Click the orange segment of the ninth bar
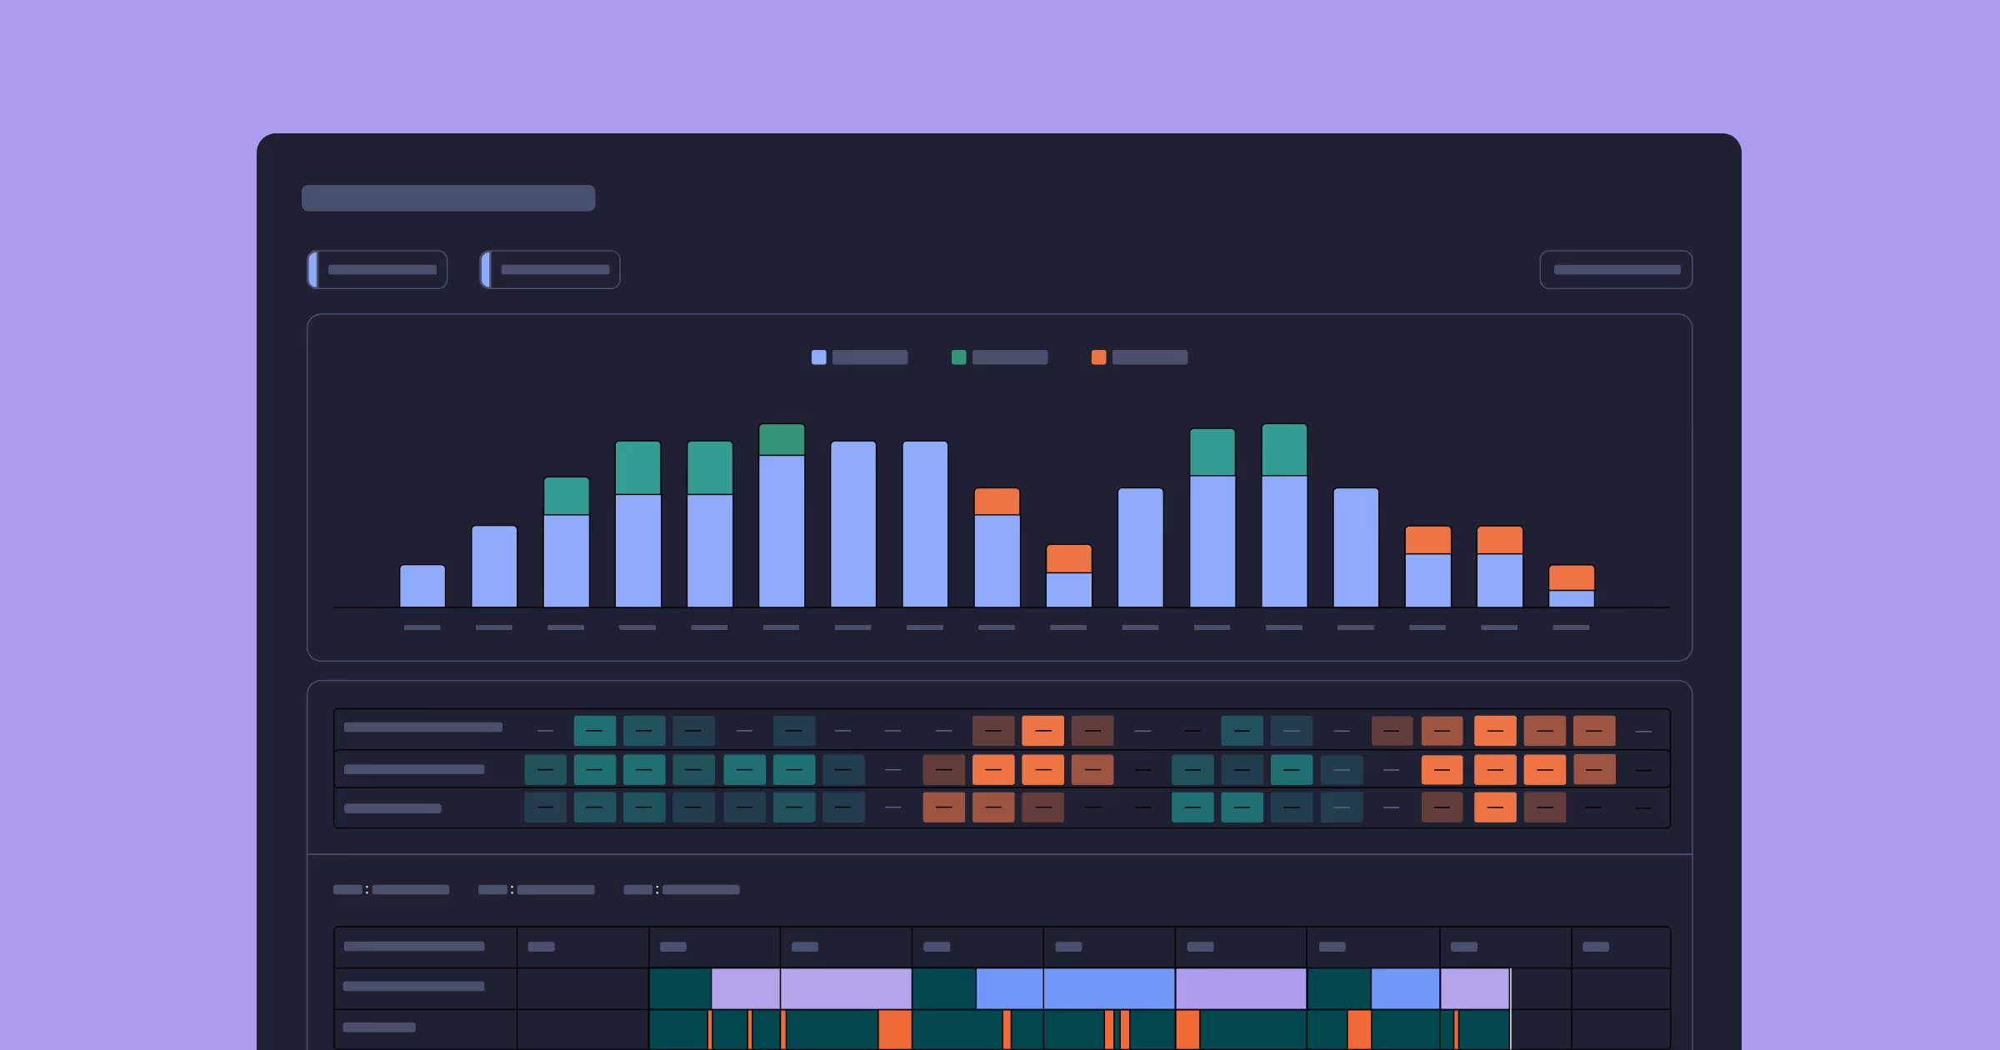The height and width of the screenshot is (1050, 2000). pos(997,502)
